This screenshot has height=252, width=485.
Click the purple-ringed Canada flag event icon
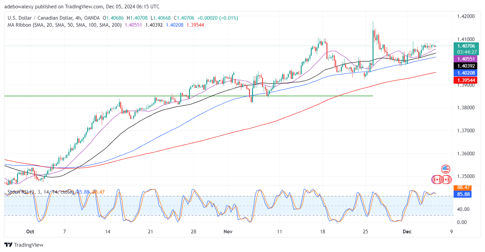(437, 180)
